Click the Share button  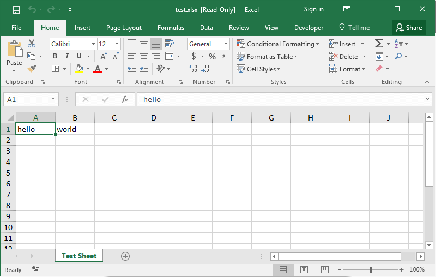tap(409, 28)
